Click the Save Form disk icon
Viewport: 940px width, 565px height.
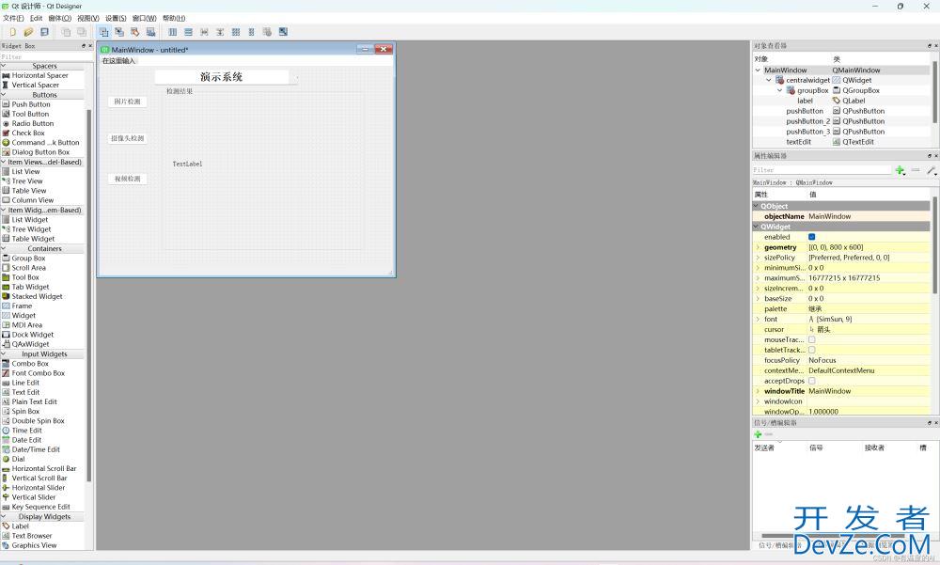tap(44, 32)
